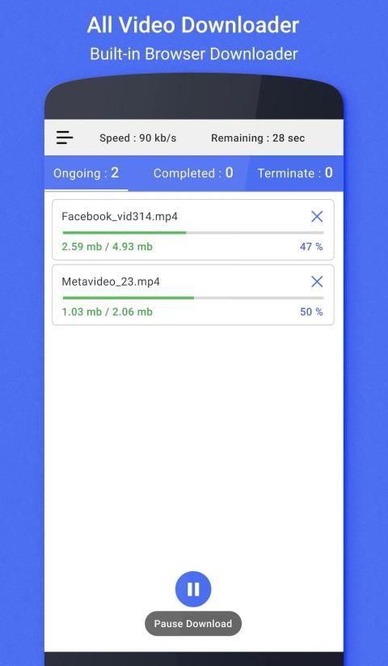
Task: Click the 2.59 mb / 4.93 mb size text
Action: [x=108, y=247]
